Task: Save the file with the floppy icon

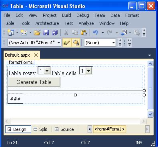Action: 46,33
